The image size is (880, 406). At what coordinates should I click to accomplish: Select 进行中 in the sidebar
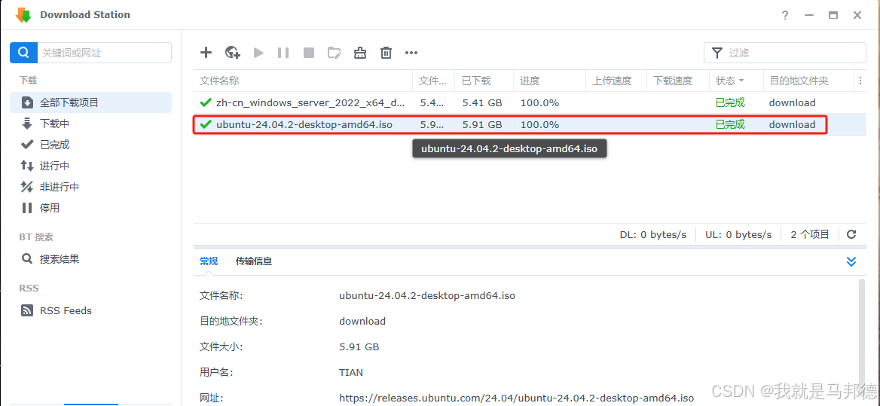pyautogui.click(x=91, y=166)
